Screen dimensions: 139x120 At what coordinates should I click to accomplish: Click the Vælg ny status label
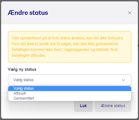[22, 69]
